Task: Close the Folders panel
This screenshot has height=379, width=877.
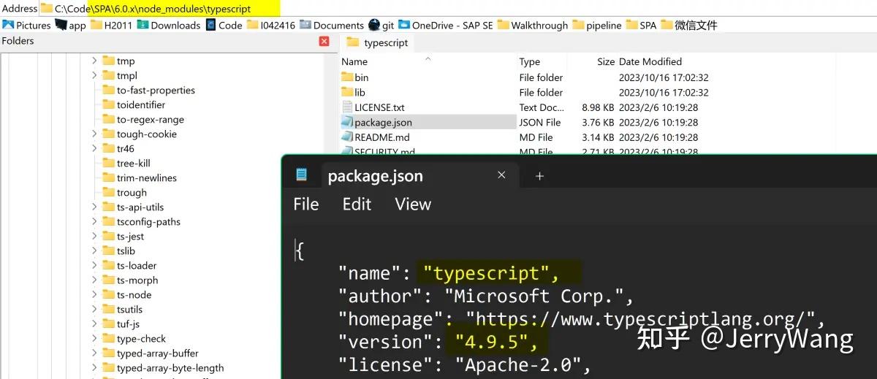Action: tap(324, 41)
